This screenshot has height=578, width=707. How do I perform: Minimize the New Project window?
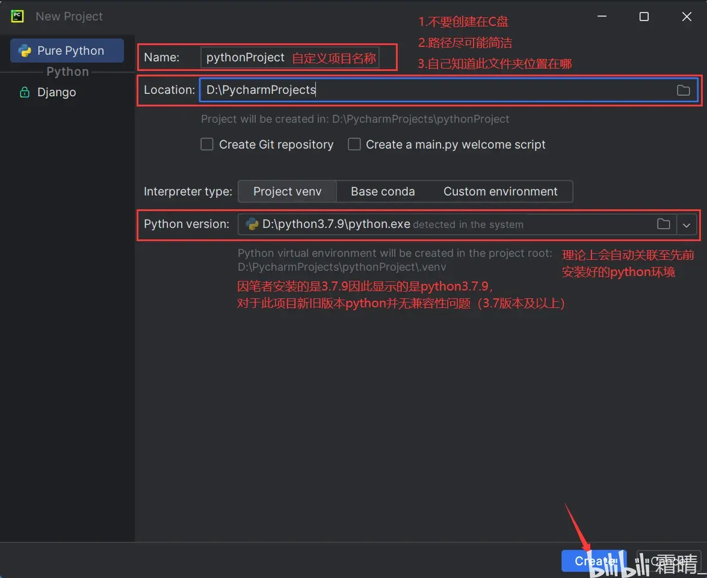(x=602, y=16)
